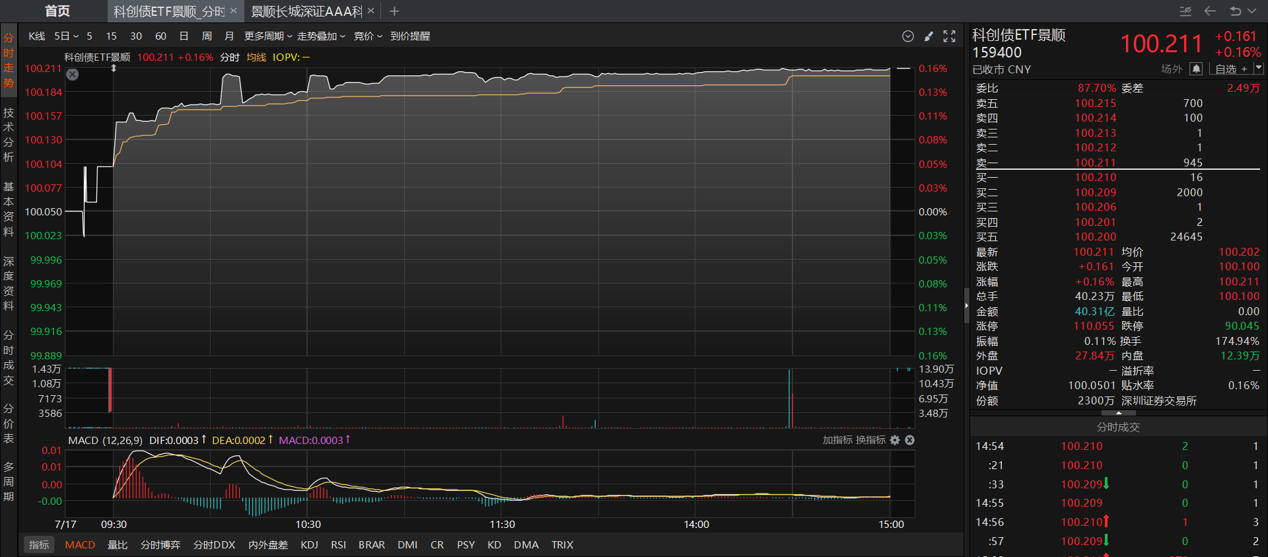Select the 月 monthly period

click(x=229, y=36)
